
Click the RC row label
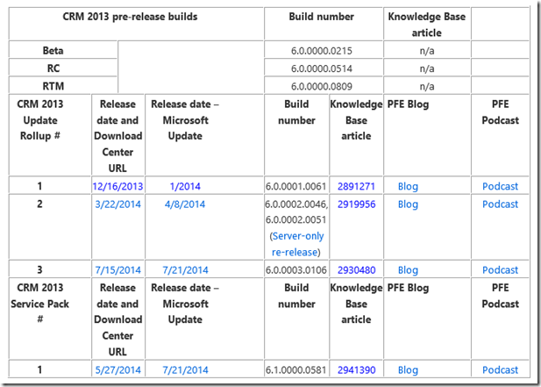(x=53, y=68)
